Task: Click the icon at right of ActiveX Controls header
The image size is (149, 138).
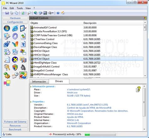Action: click(145, 18)
